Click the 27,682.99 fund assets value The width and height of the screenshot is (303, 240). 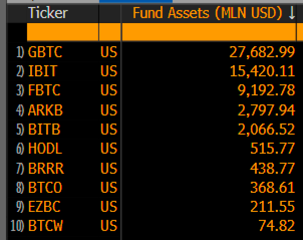(x=262, y=52)
